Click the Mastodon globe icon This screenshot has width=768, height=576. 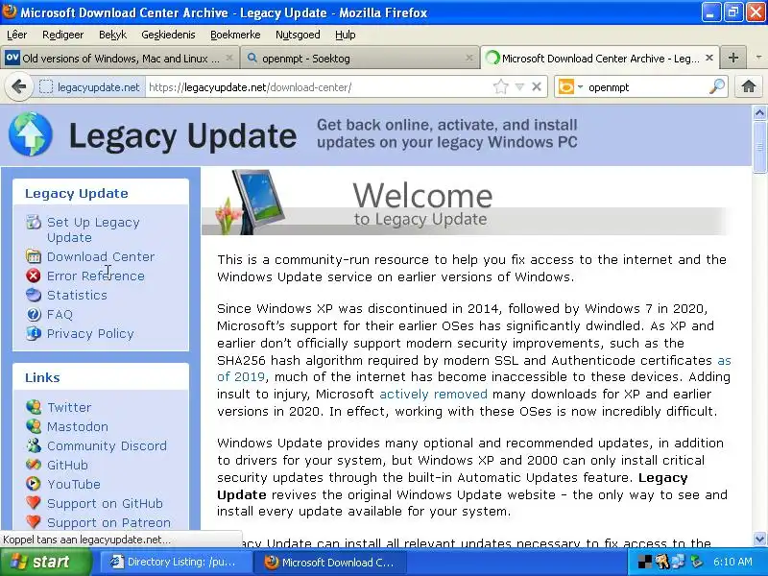pos(34,426)
